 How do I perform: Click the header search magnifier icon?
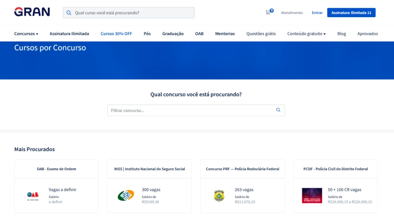(69, 13)
